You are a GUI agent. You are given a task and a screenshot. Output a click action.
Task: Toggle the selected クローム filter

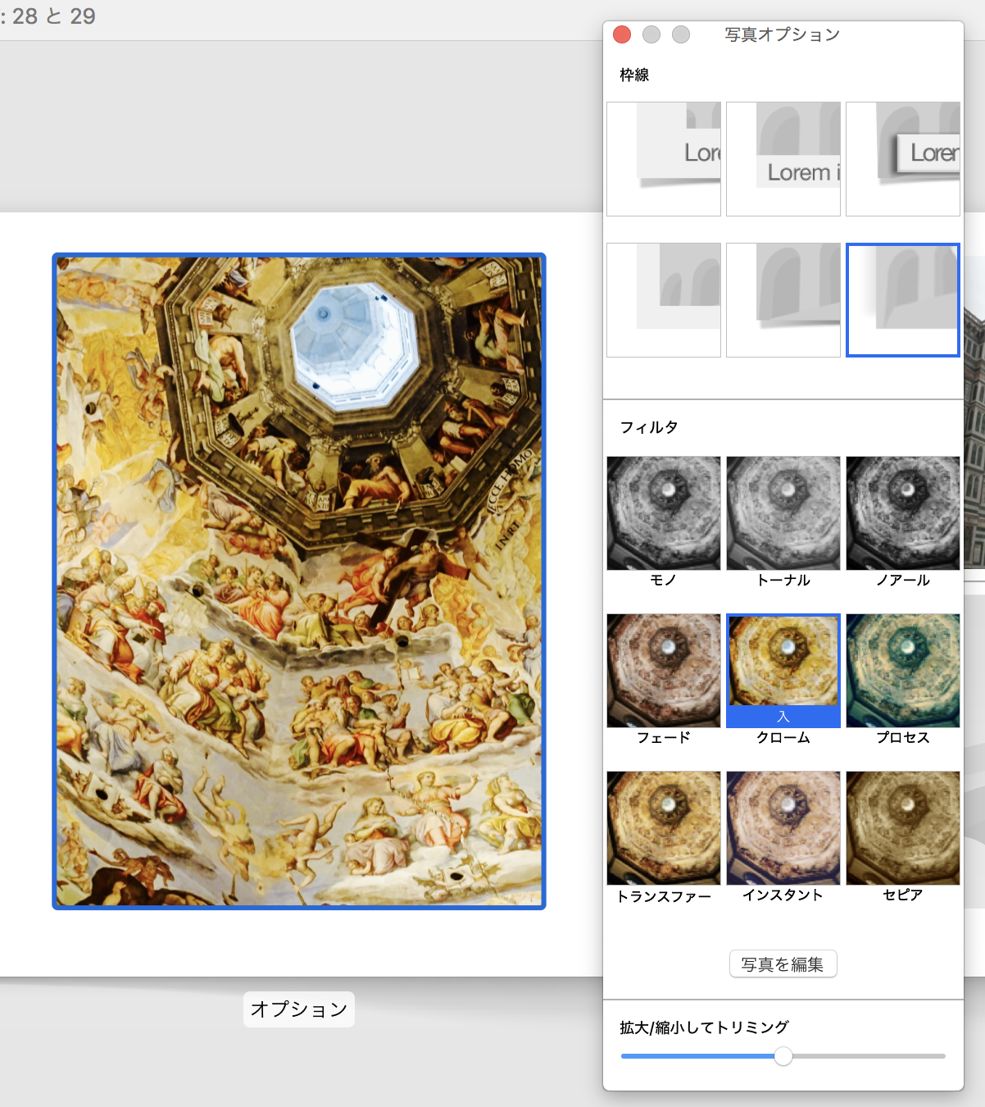coord(783,671)
